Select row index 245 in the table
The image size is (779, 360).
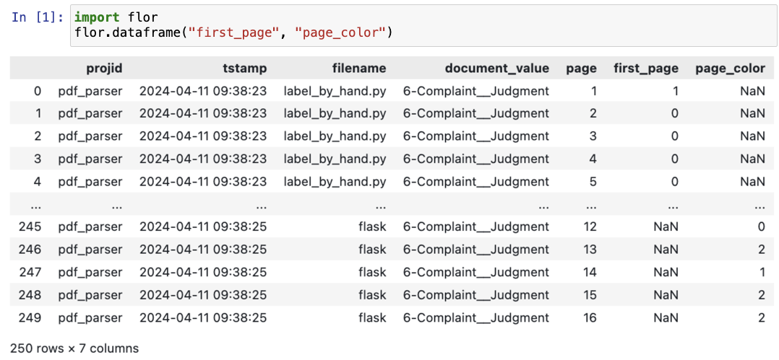[30, 227]
